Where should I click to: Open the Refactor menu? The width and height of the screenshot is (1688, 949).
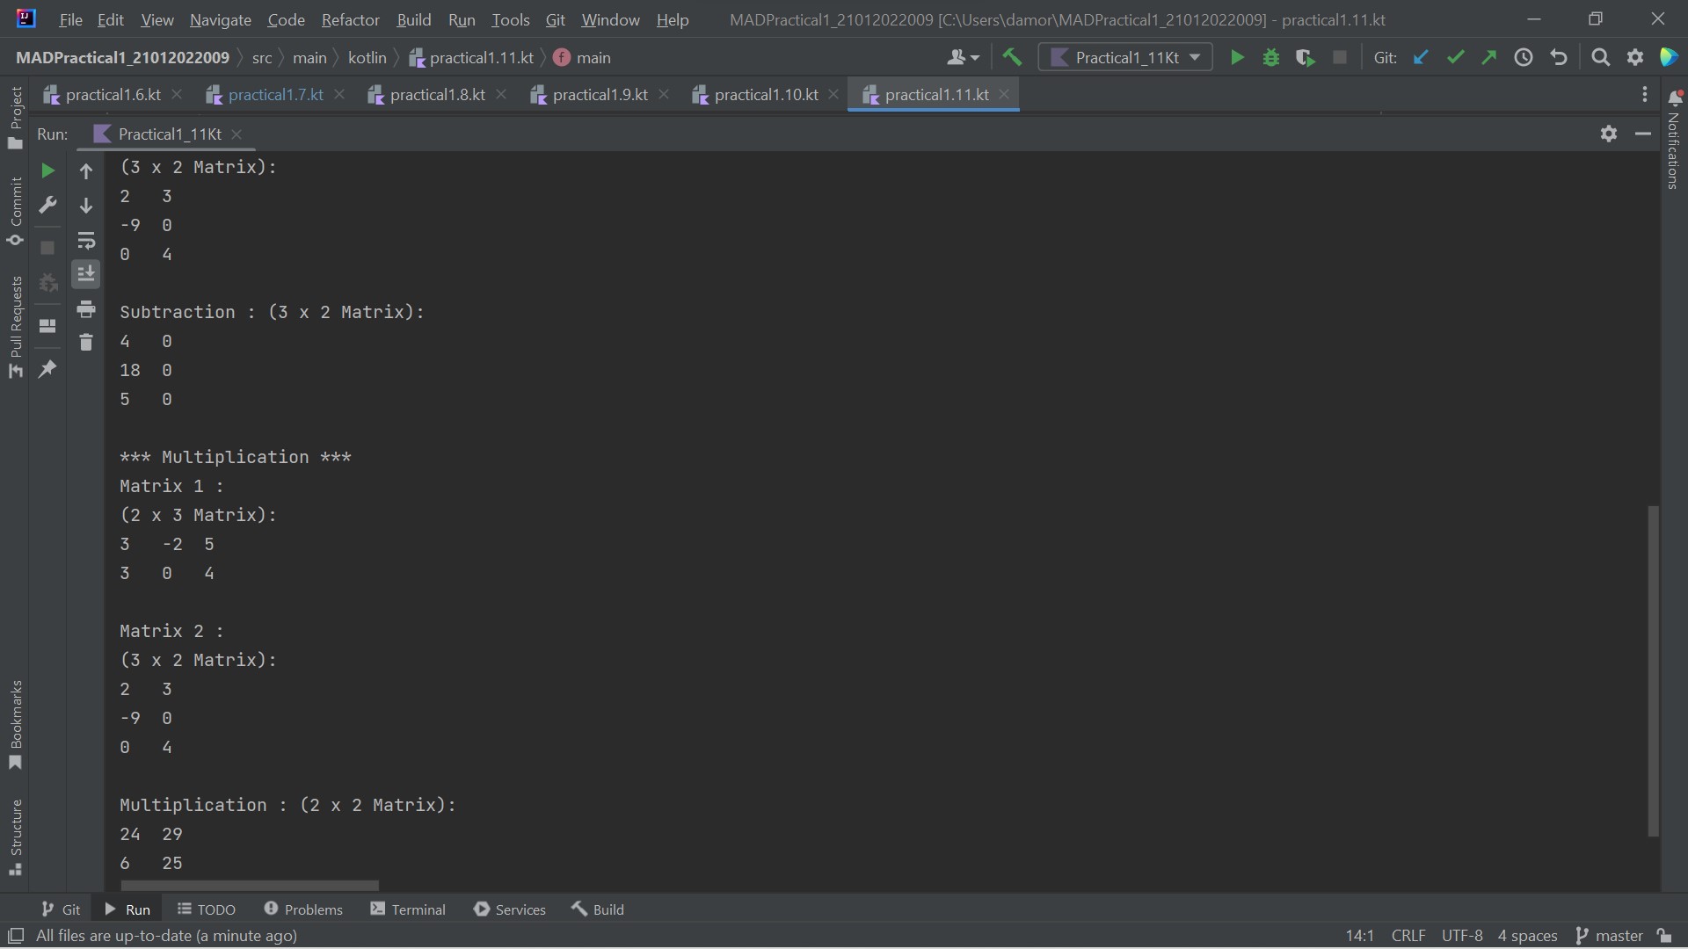click(350, 19)
